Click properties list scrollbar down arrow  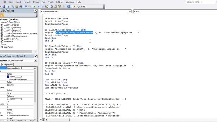[x=35, y=119]
